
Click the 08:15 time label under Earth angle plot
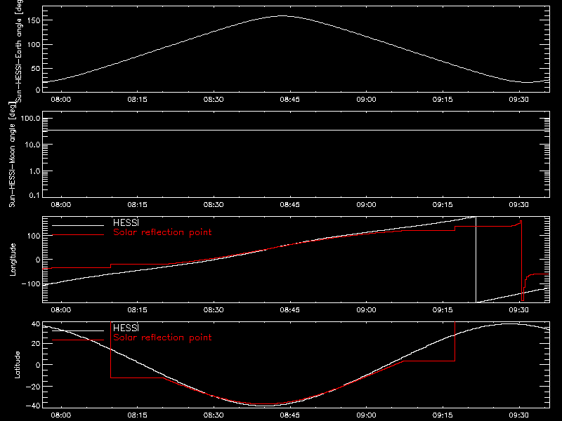tap(137, 100)
